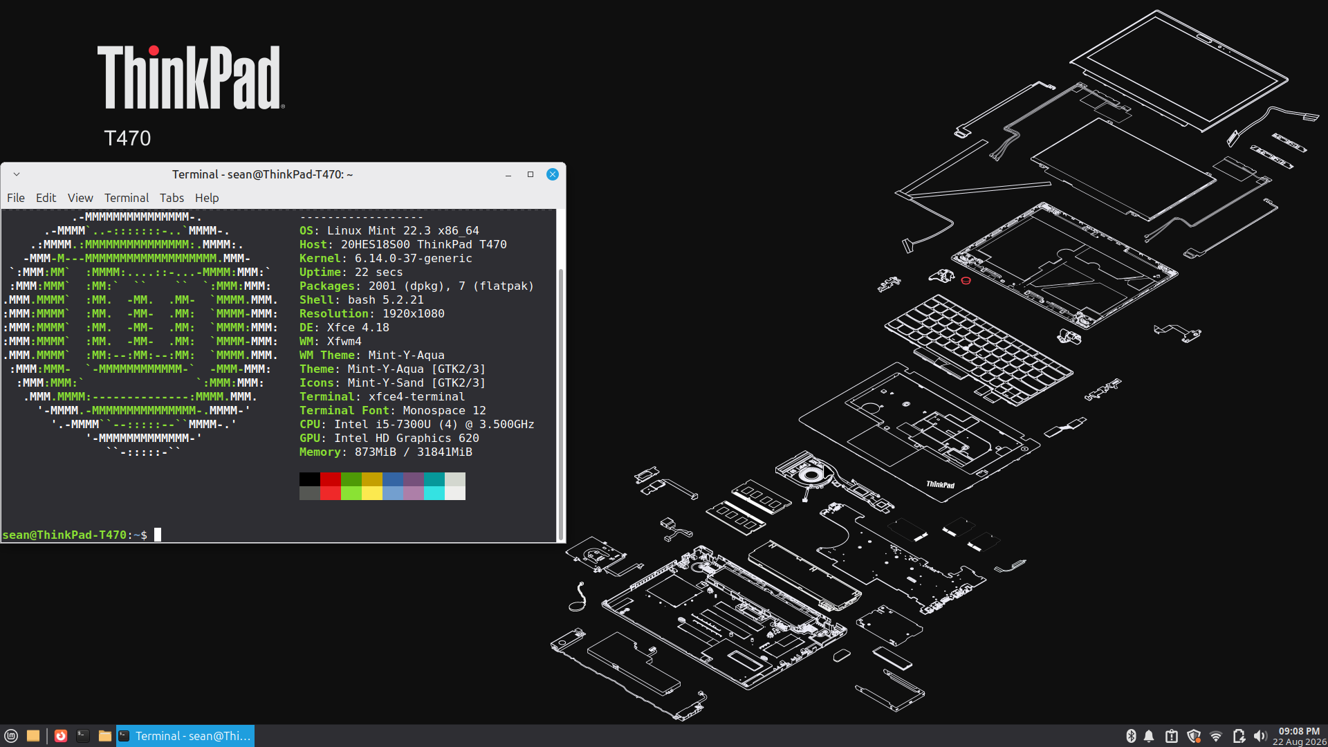Click the volume speaker tray icon
This screenshot has width=1328, height=747.
1260,736
